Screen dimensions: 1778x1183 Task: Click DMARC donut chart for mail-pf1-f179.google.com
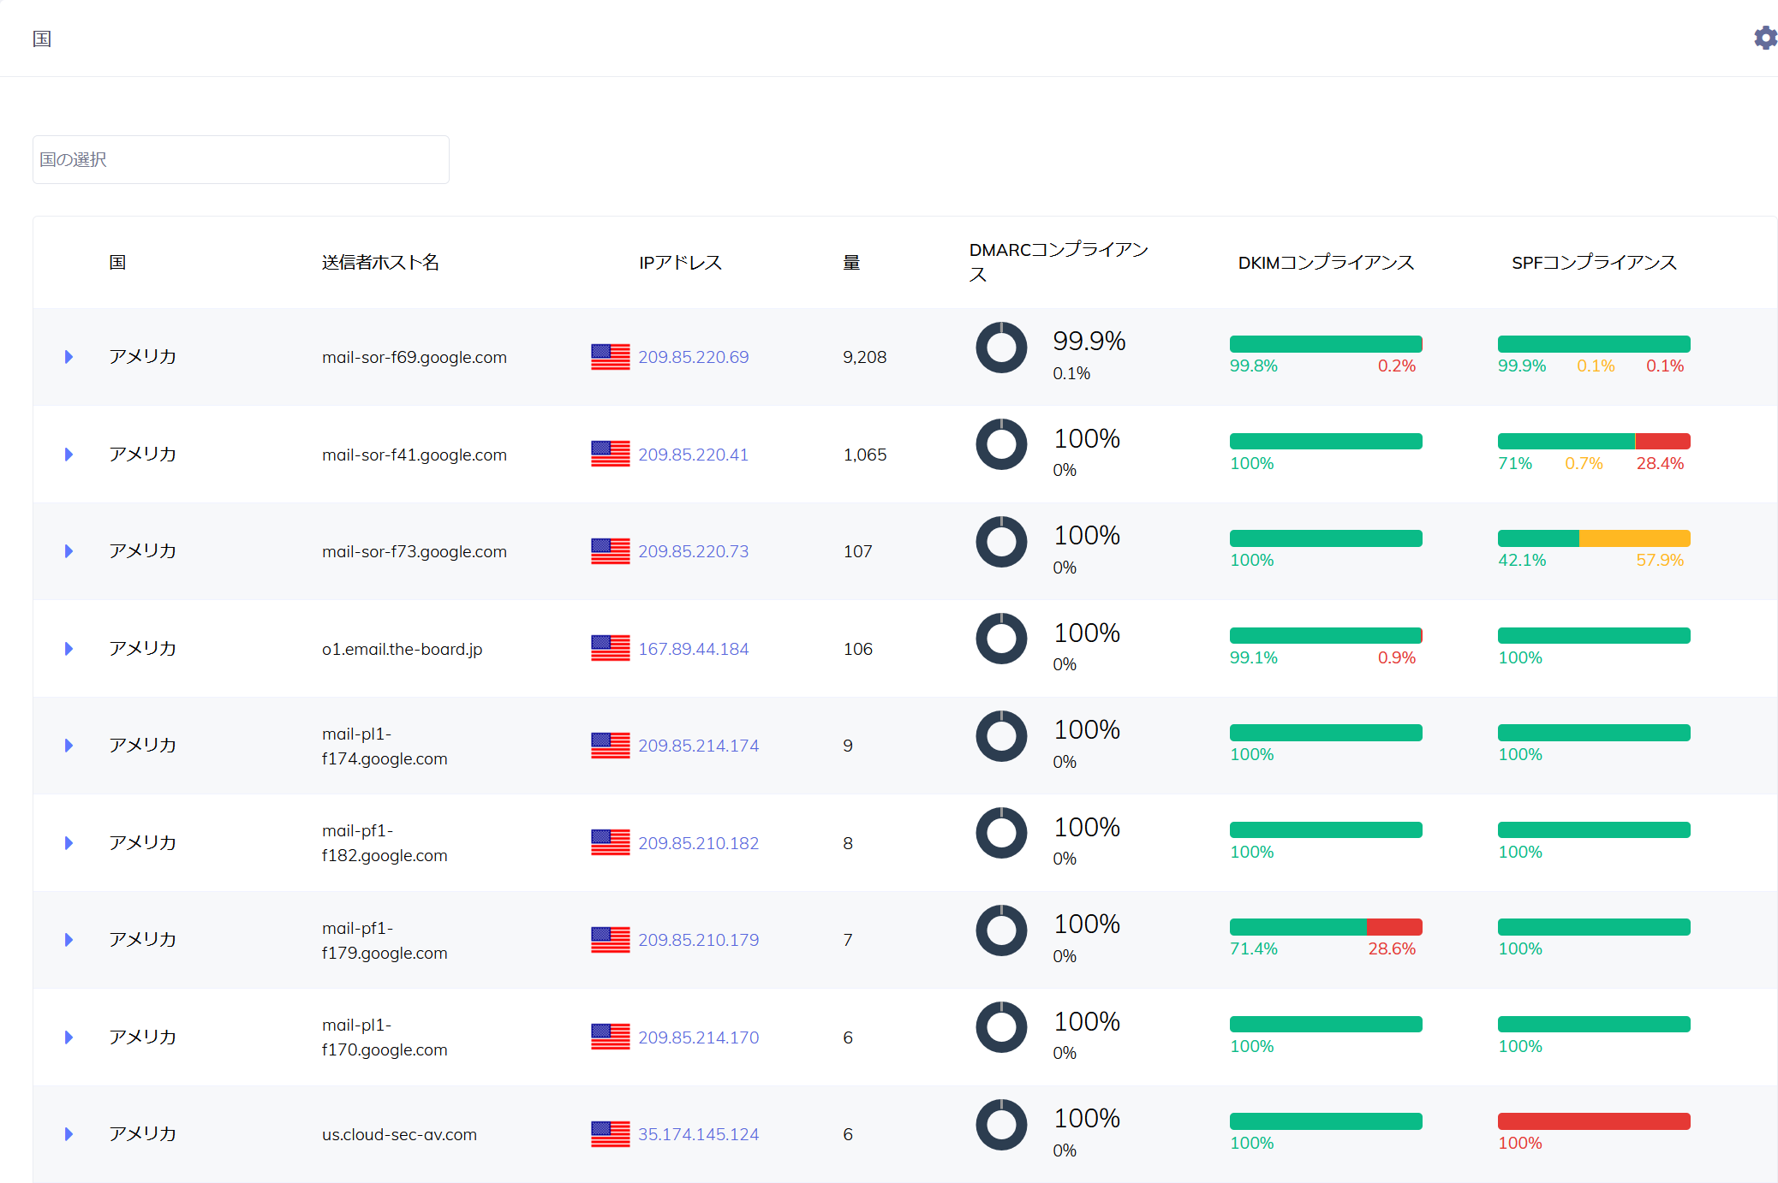1001,930
